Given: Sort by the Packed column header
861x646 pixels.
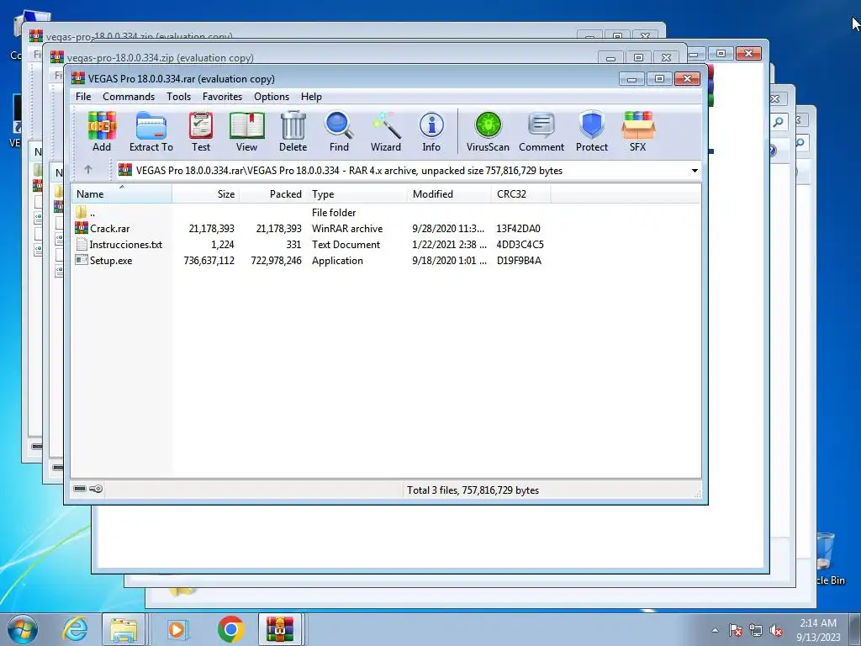Looking at the screenshot, I should (273, 194).
